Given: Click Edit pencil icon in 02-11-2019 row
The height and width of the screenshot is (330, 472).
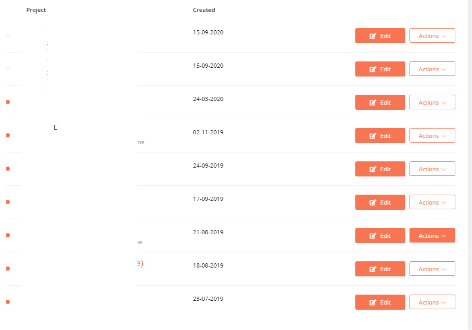Looking at the screenshot, I should [x=372, y=136].
